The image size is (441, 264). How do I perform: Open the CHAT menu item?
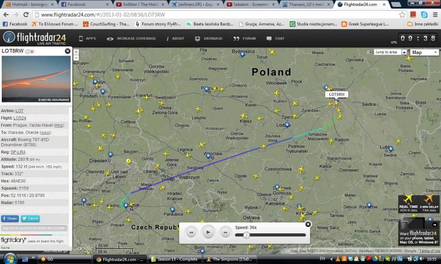tap(275, 38)
